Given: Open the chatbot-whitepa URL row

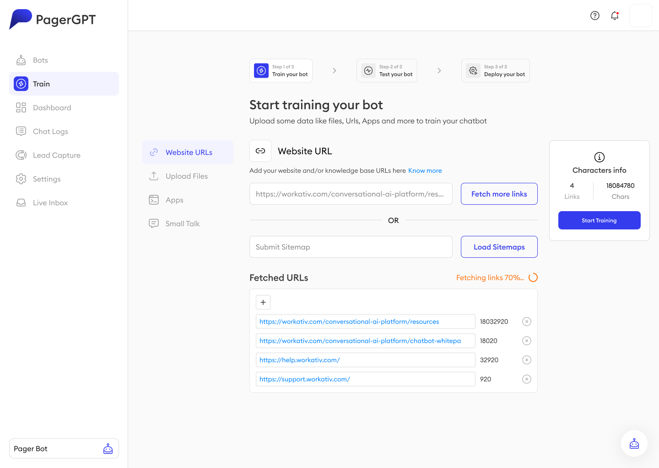Looking at the screenshot, I should tap(366, 340).
